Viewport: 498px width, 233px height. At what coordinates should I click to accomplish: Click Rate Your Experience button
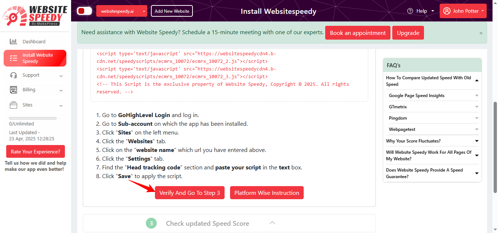tap(35, 152)
